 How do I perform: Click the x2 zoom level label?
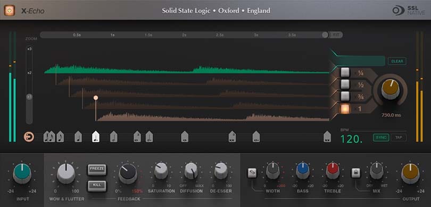click(x=29, y=73)
